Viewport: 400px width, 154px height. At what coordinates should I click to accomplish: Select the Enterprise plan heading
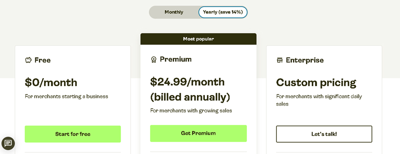tap(305, 60)
